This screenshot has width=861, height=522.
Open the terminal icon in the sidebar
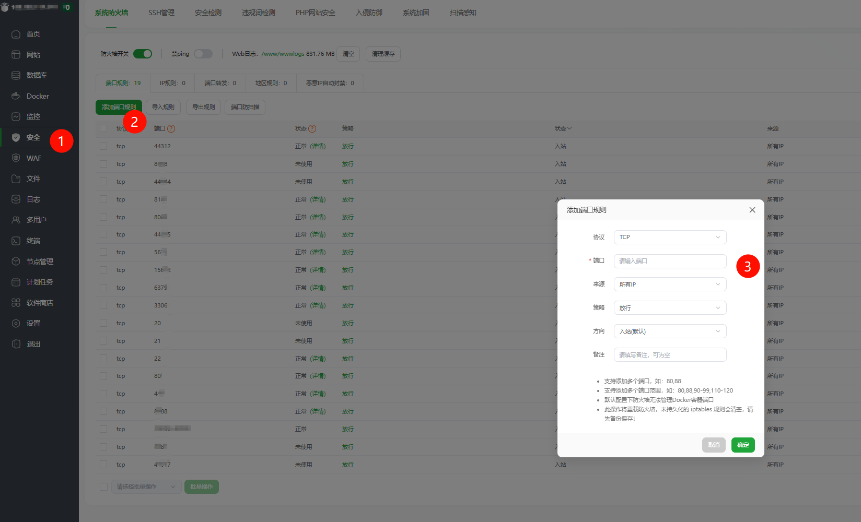16,241
